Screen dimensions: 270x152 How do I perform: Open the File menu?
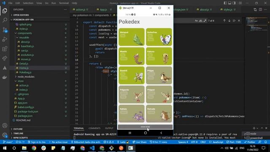pyautogui.click(x=10, y=3)
